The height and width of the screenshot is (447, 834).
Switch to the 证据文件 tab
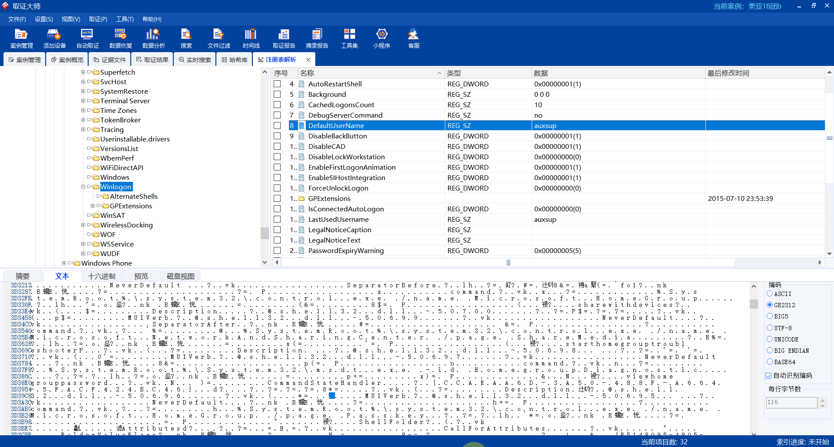tap(109, 59)
